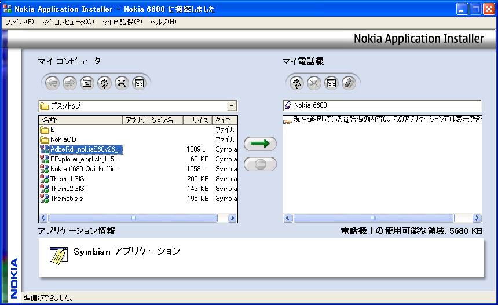Screen dimensions: 498x305
Task: Click the file list horizontal scrollbar thumb
Action: (x=133, y=218)
